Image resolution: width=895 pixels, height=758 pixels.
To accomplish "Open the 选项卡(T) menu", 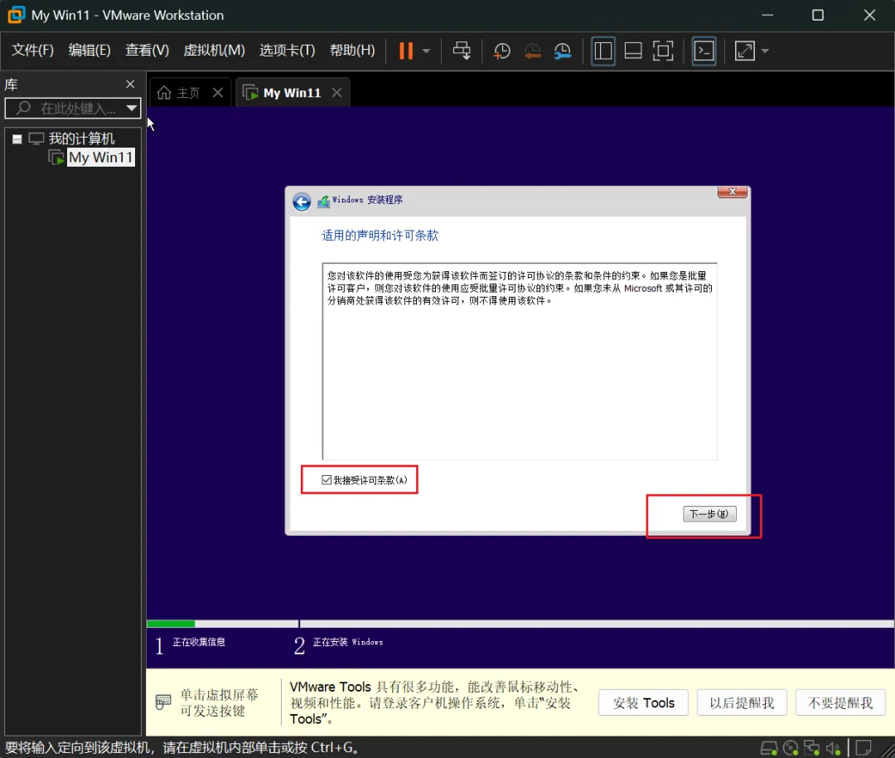I will click(x=287, y=51).
